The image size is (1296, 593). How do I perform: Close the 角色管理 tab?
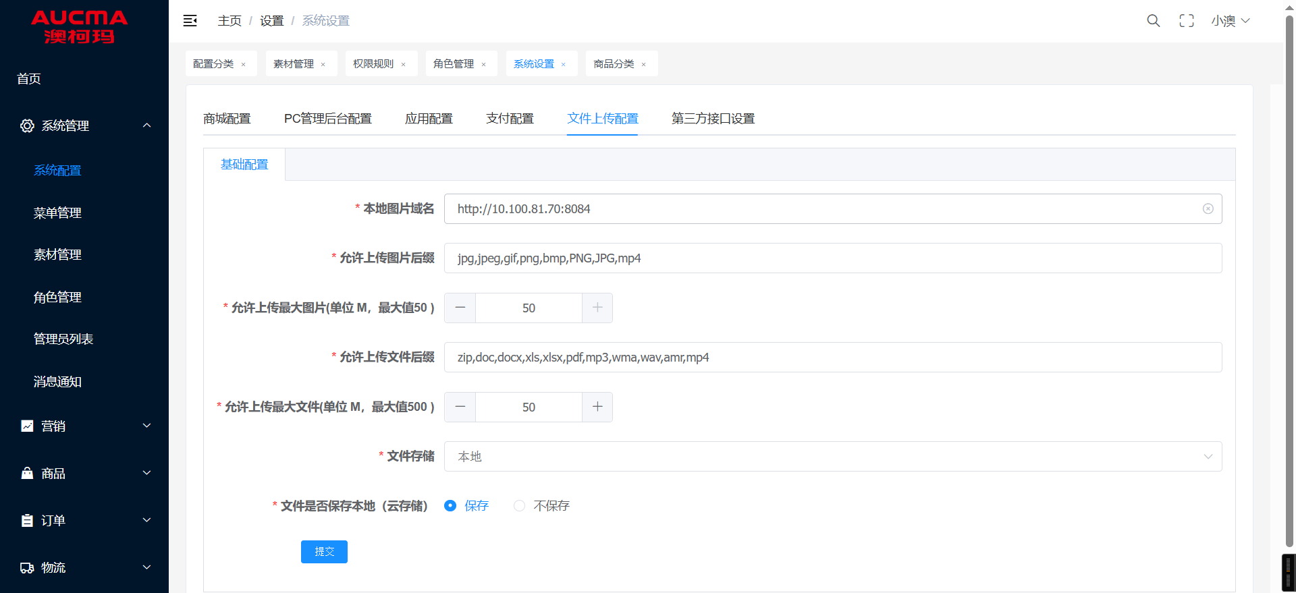tap(484, 65)
